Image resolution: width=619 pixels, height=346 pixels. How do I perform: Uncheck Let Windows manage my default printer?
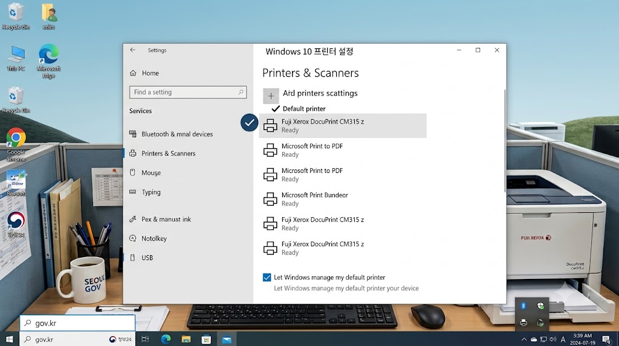click(267, 277)
